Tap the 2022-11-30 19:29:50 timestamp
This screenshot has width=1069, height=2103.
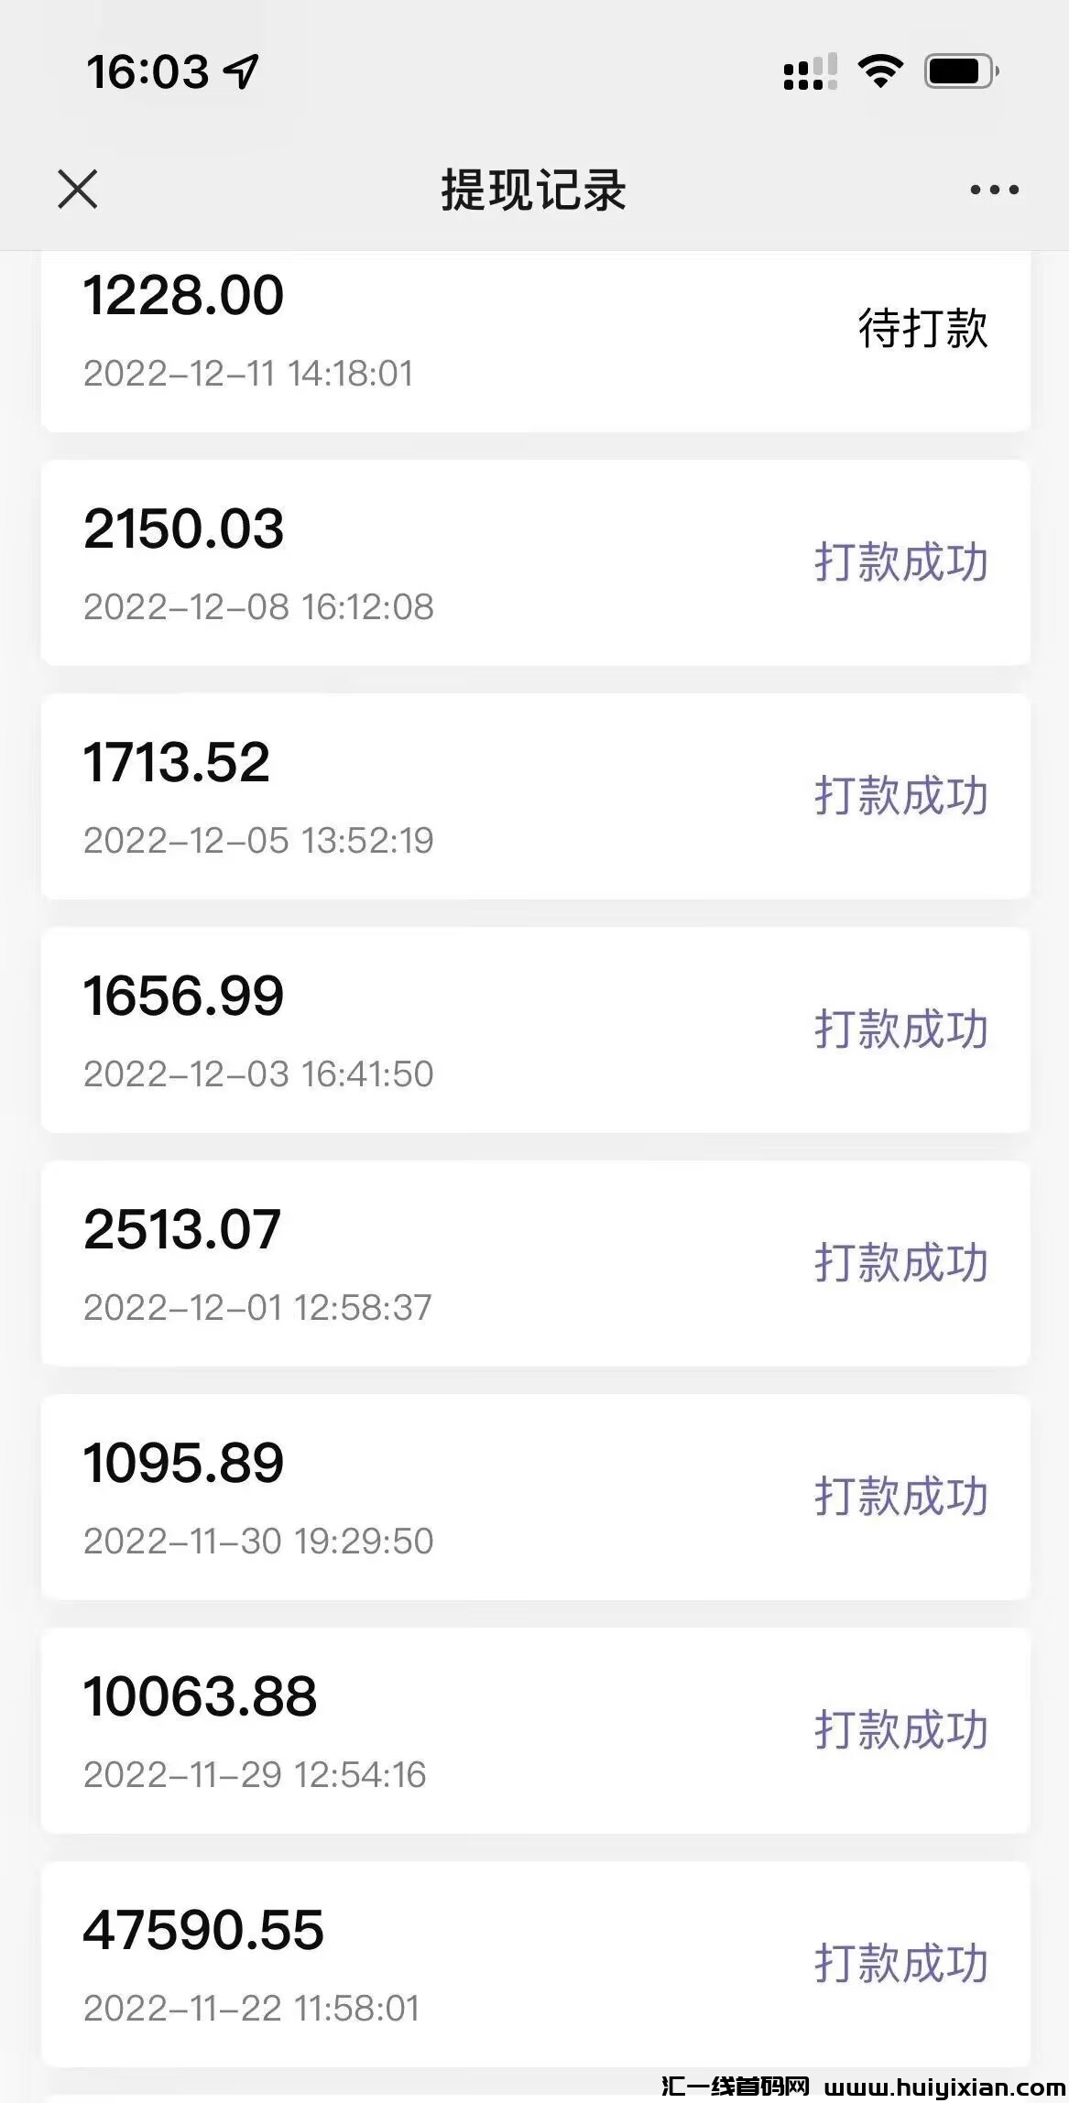[x=258, y=1541]
